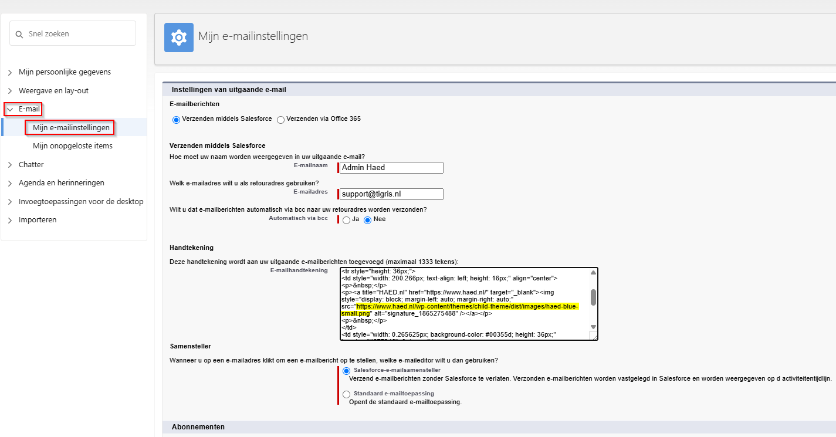Click the Samensteller heading
This screenshot has height=437, width=836.
[x=190, y=347]
